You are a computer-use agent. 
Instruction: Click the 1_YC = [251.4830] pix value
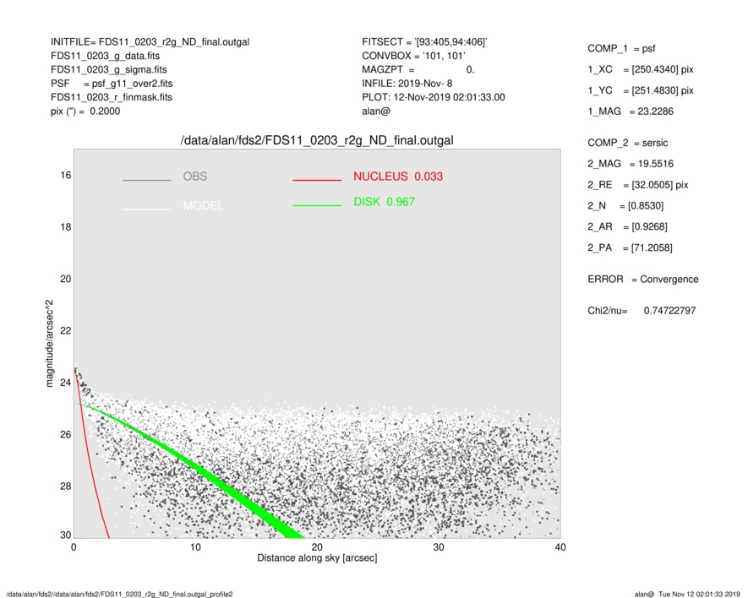point(641,90)
